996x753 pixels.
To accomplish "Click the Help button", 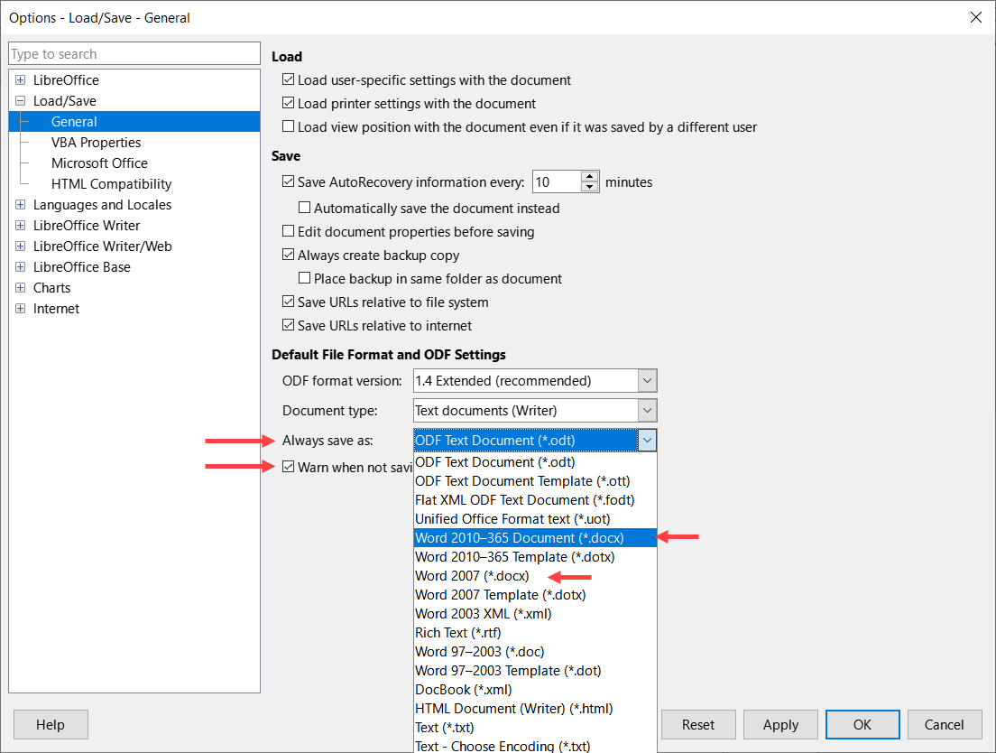I will point(51,724).
